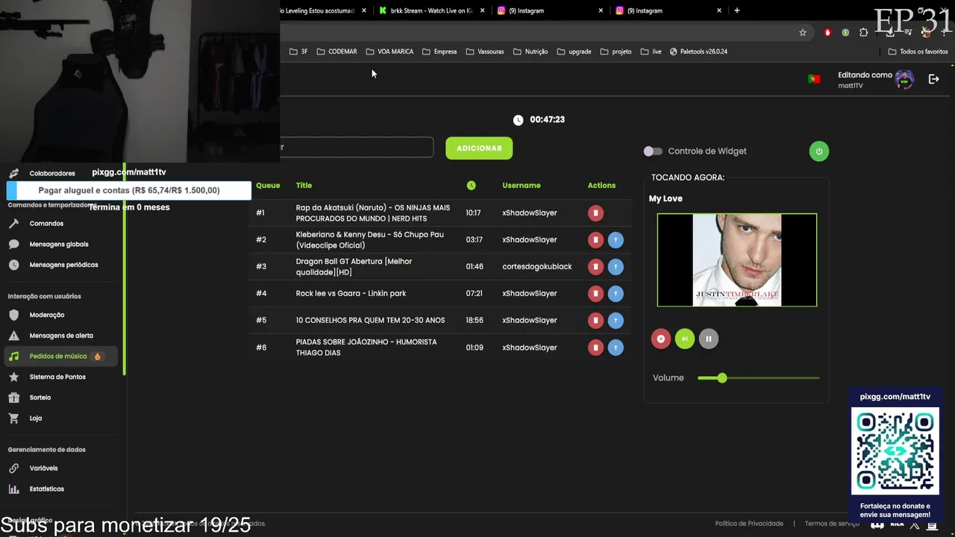
Task: Select Pedidos de música in the sidebar
Action: click(61, 357)
